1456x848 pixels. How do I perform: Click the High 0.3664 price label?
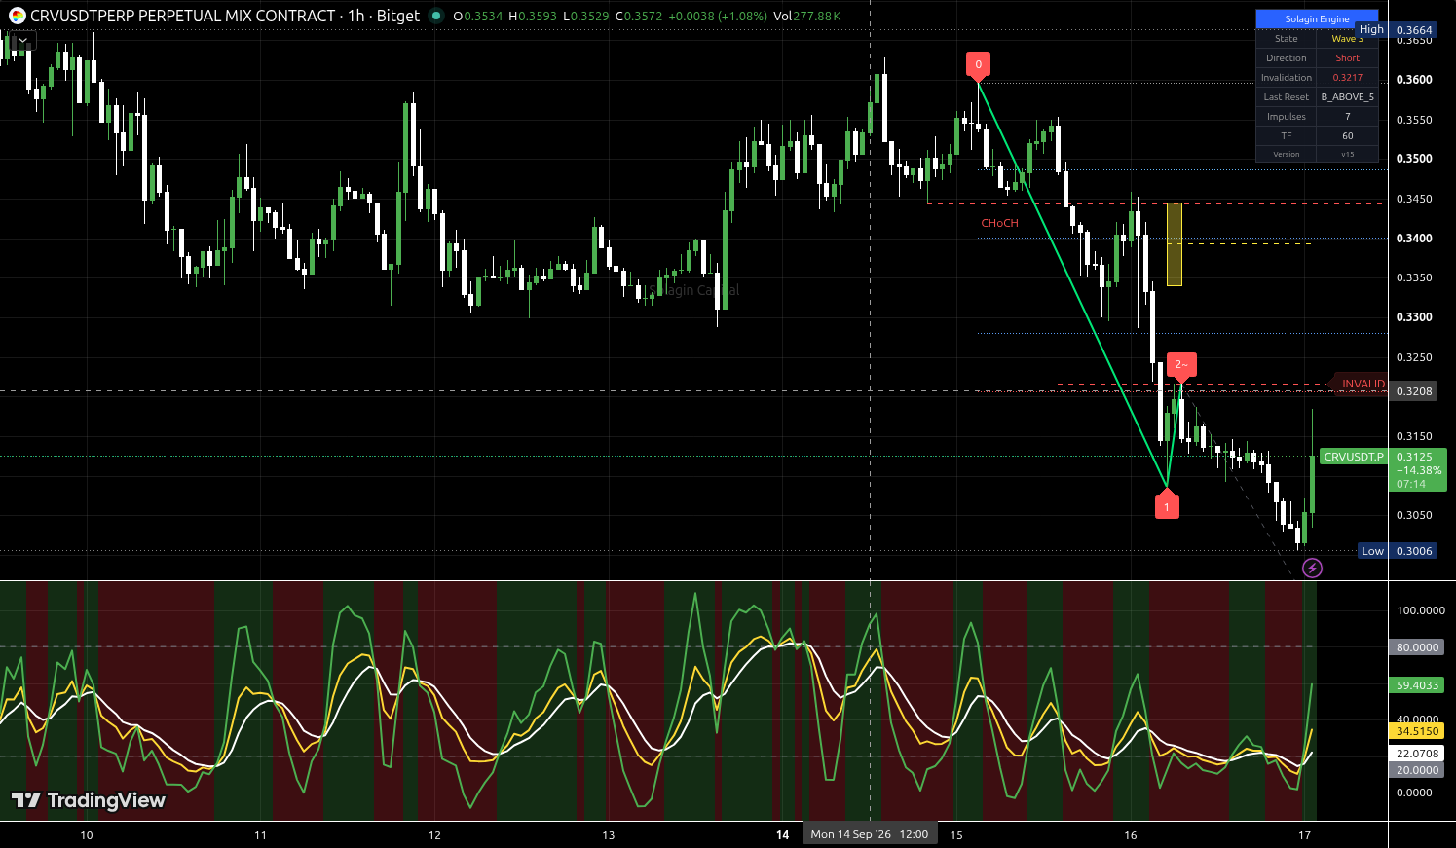click(x=1397, y=30)
